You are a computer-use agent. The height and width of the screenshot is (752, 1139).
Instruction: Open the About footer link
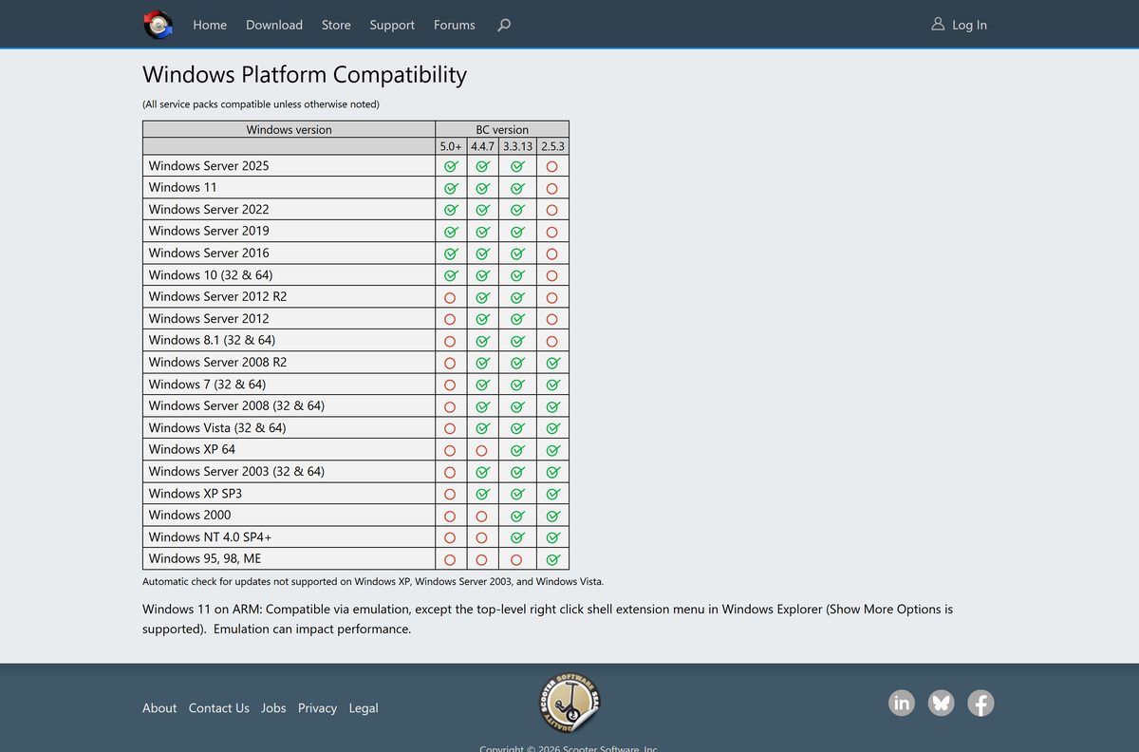[x=159, y=707]
